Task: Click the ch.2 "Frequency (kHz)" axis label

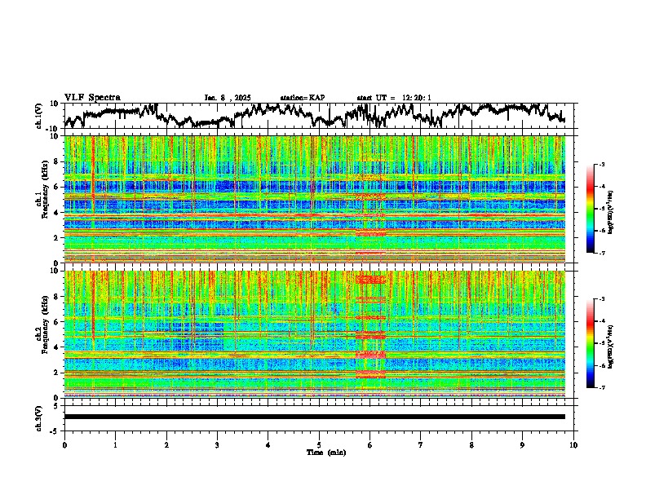Action: (x=45, y=324)
